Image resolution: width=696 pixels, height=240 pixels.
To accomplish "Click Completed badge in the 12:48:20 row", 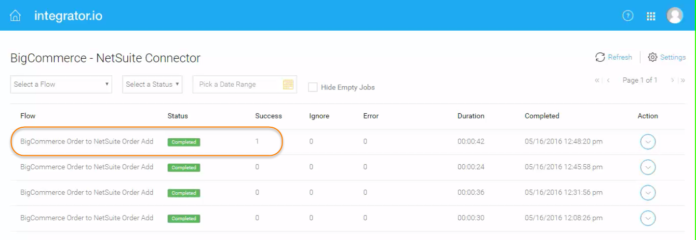I will [x=184, y=142].
